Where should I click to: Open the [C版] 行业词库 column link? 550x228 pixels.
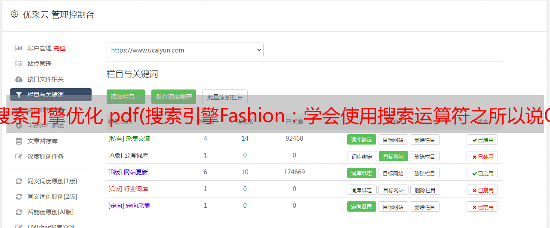coord(128,189)
